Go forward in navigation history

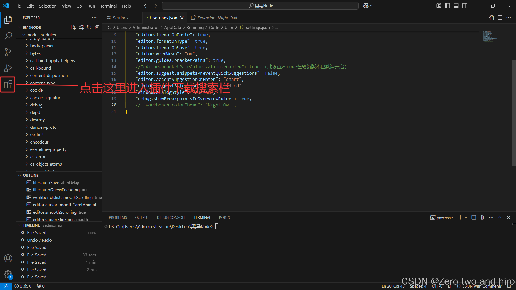[155, 6]
